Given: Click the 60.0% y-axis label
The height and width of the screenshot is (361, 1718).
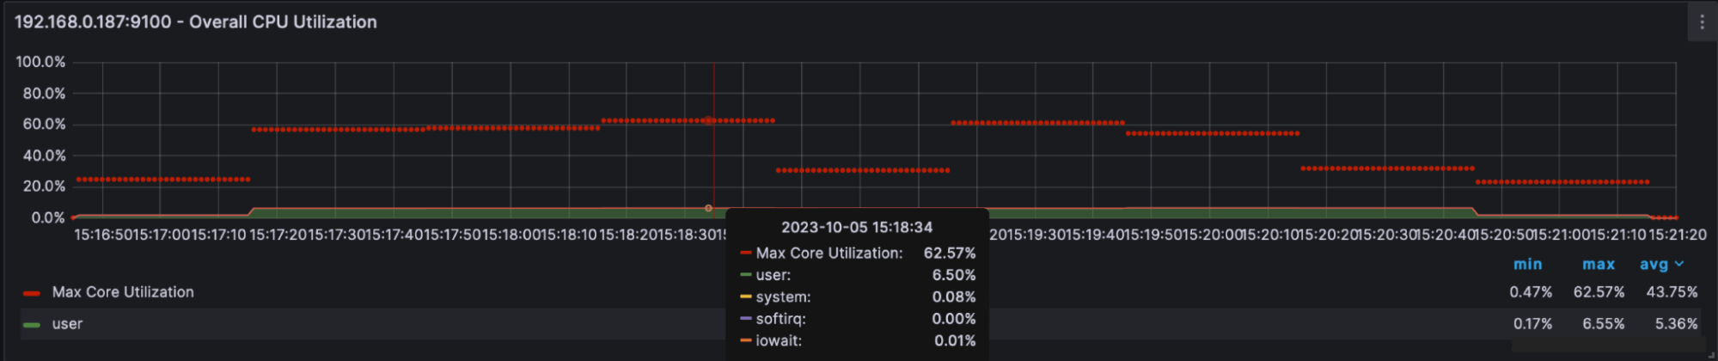Looking at the screenshot, I should tap(44, 124).
